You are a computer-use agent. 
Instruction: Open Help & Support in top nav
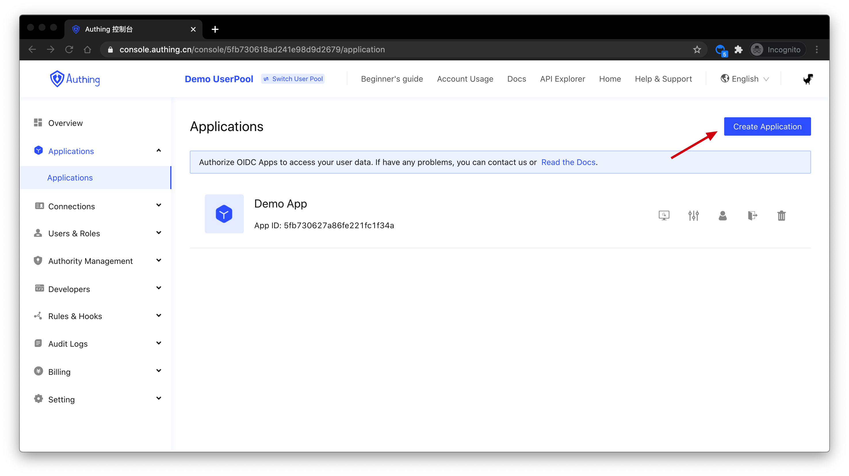[663, 79]
